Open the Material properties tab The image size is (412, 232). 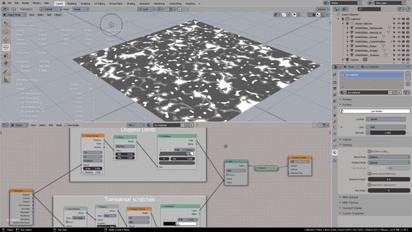pos(335,153)
